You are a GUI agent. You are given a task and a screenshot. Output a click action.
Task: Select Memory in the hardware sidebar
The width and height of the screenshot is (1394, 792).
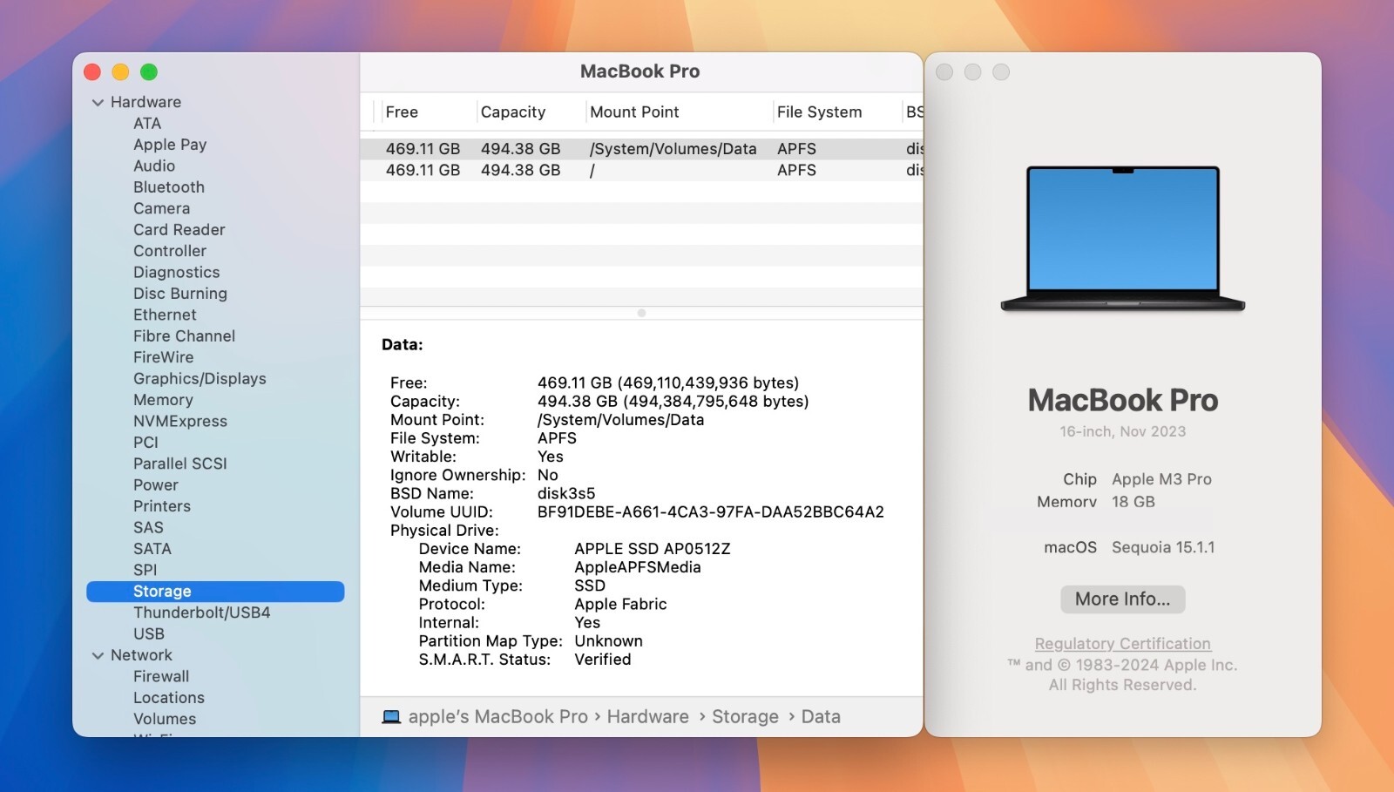(x=163, y=400)
